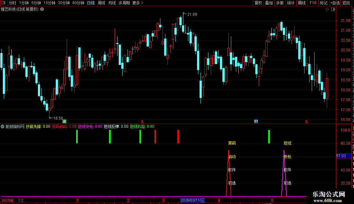This screenshot has height=204, width=354.
Task: Click the 叠加 overlay button
Action: click(x=269, y=3)
